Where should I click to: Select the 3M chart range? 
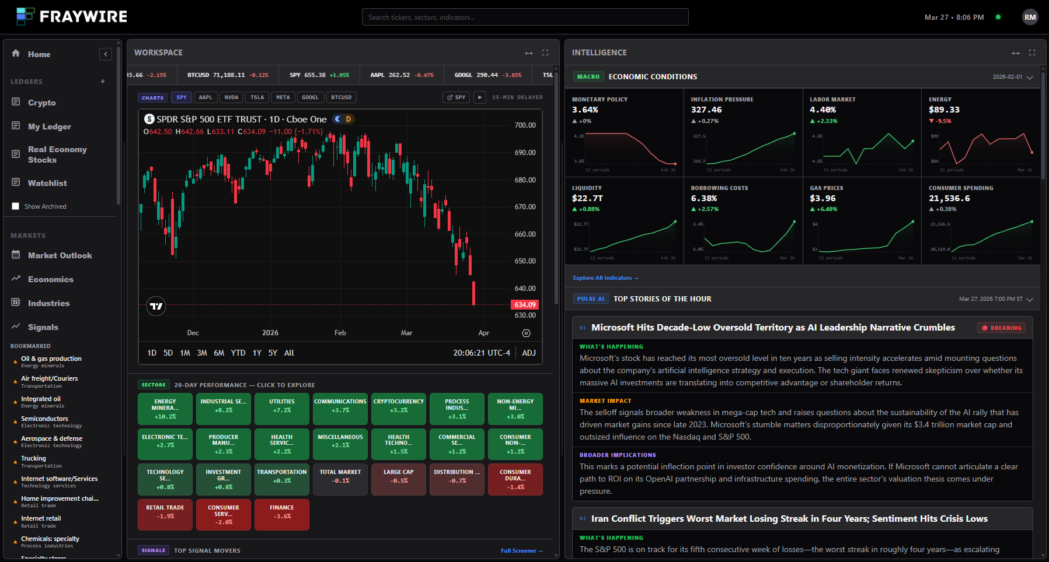[202, 353]
